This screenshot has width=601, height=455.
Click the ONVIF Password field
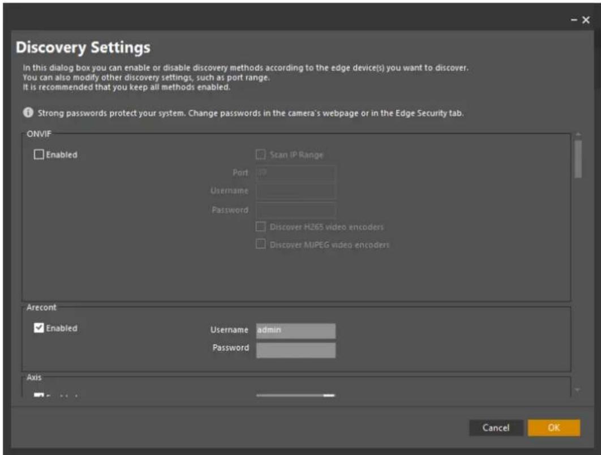tap(296, 210)
